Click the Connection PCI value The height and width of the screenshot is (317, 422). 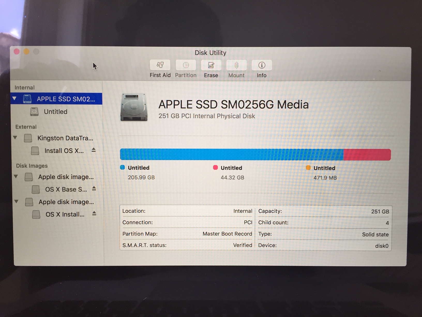pyautogui.click(x=248, y=222)
